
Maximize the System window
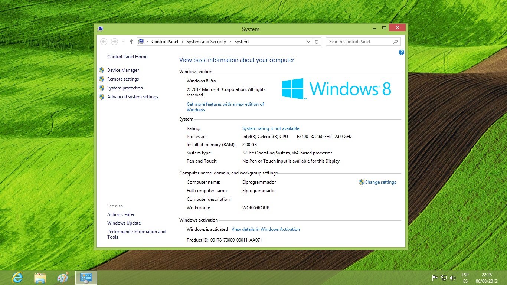coord(384,28)
